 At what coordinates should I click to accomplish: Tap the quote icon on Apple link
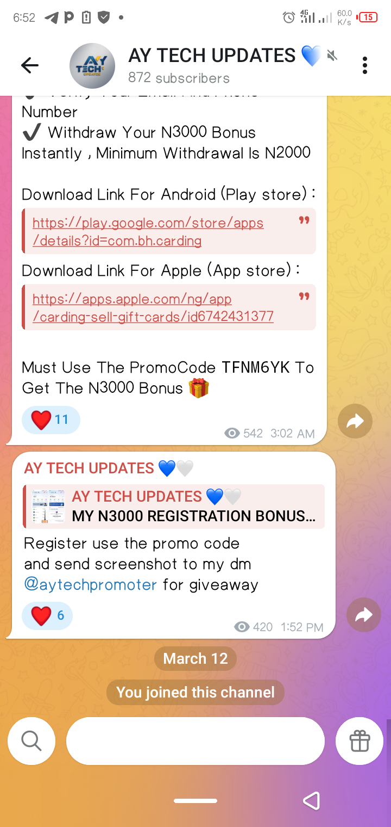[x=304, y=297]
